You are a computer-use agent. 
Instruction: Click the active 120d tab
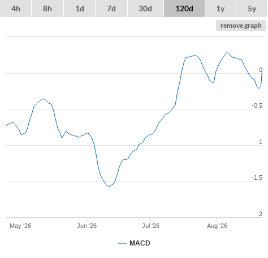coord(184,9)
